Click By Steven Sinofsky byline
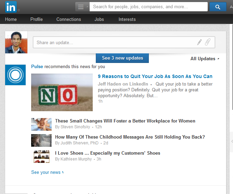Viewport: 233px width, 194px height. coord(73,127)
